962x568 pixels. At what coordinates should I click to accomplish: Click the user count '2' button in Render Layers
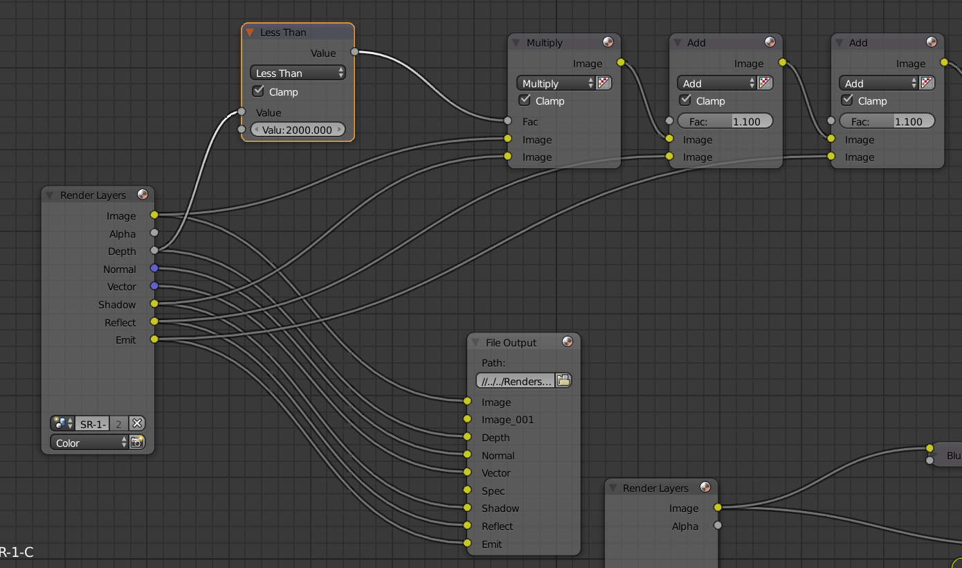click(x=118, y=423)
